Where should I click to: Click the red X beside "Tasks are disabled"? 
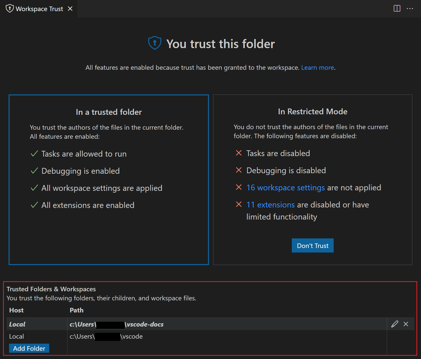(239, 153)
